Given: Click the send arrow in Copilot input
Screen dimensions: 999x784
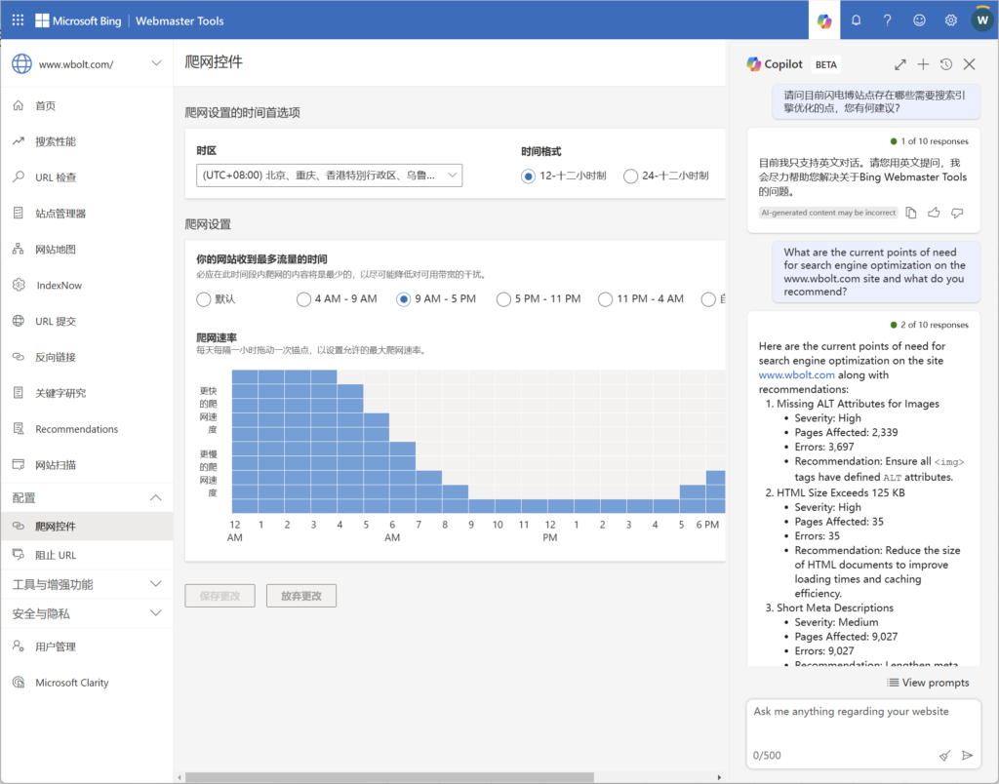Looking at the screenshot, I should [x=967, y=755].
